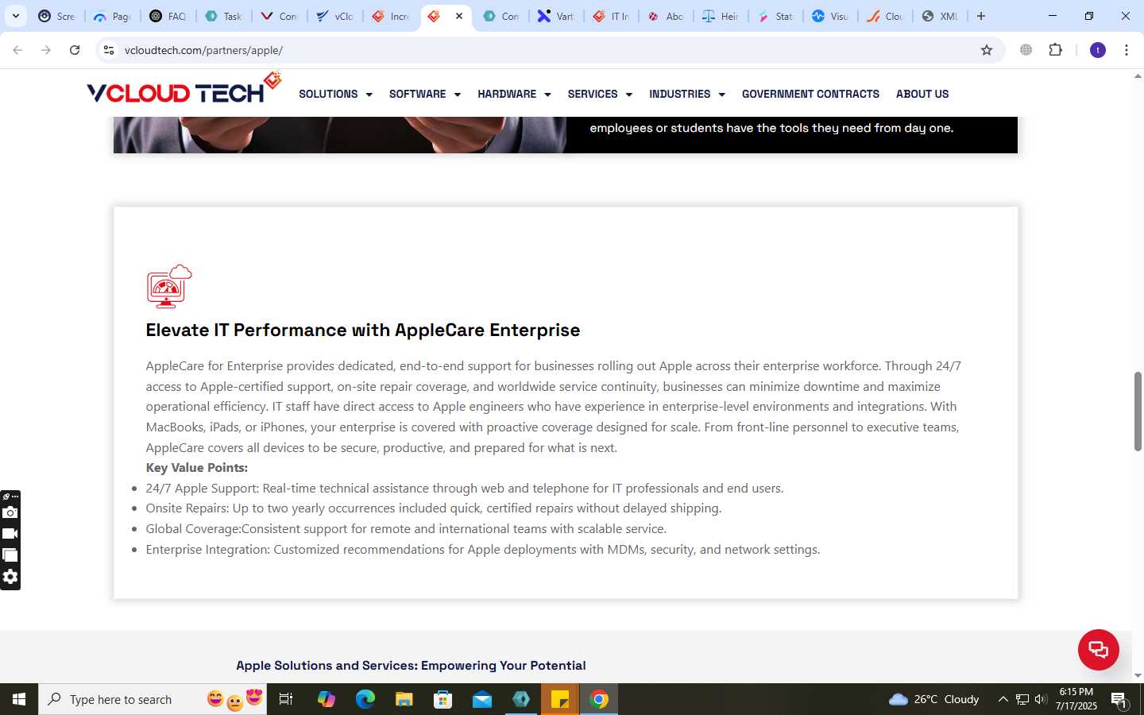The height and width of the screenshot is (715, 1144).
Task: Open the Chrome extensions puzzle icon
Action: click(1055, 50)
